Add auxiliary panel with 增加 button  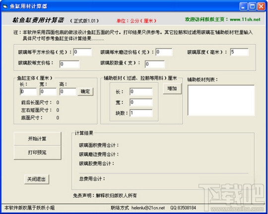(x=172, y=88)
